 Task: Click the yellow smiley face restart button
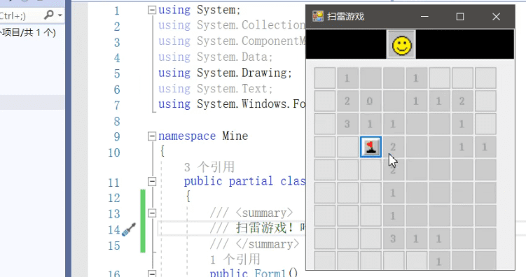401,45
